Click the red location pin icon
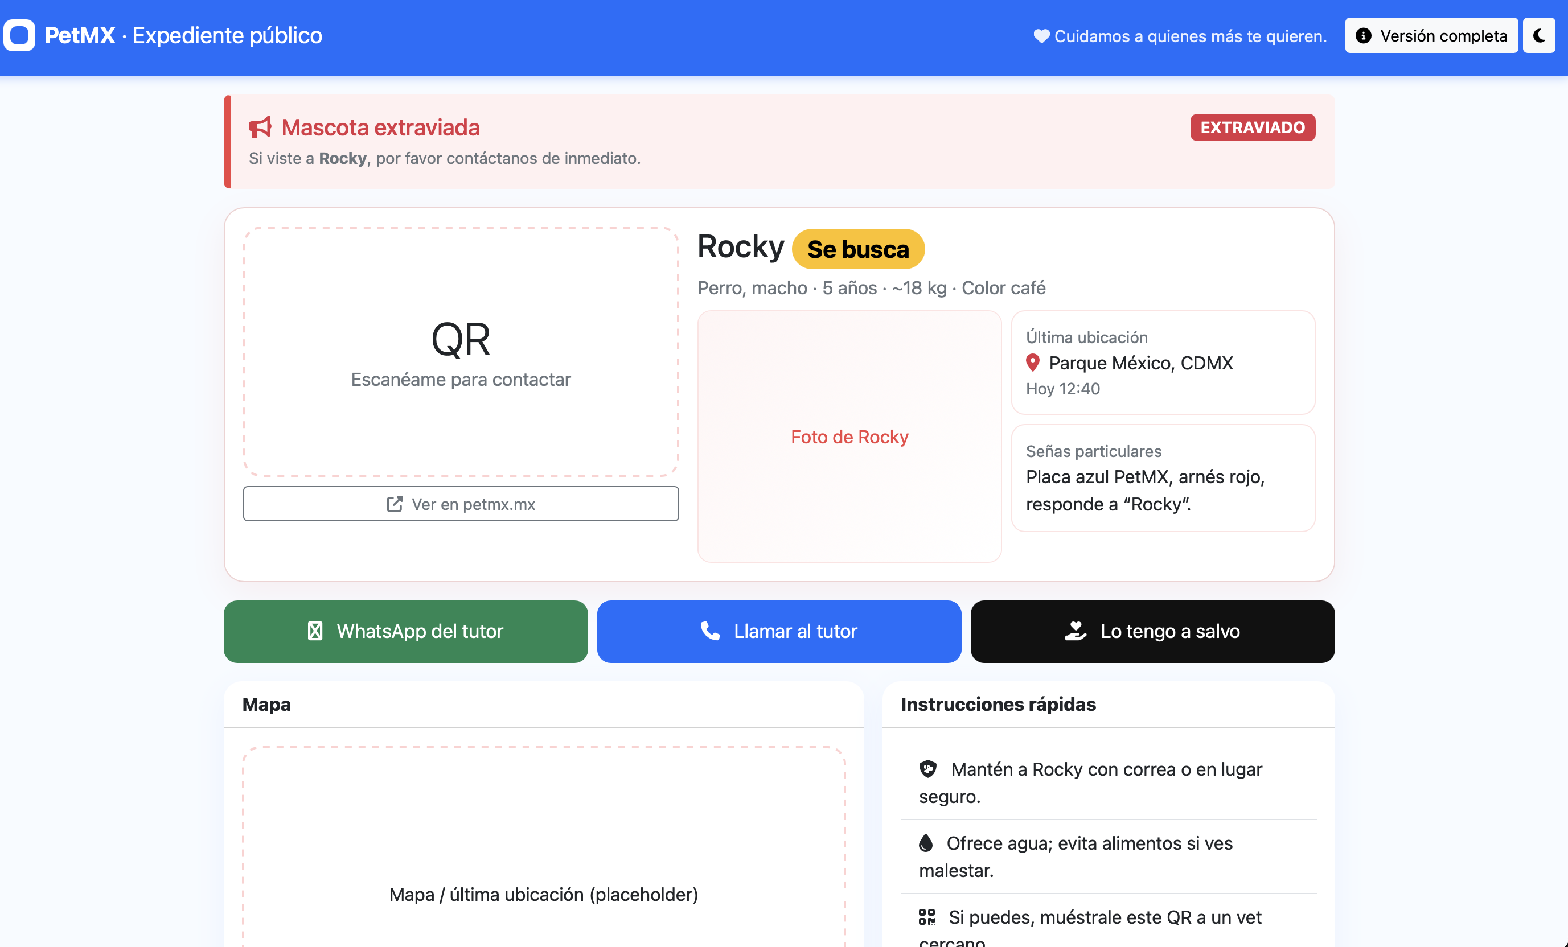This screenshot has width=1568, height=947. [x=1032, y=363]
